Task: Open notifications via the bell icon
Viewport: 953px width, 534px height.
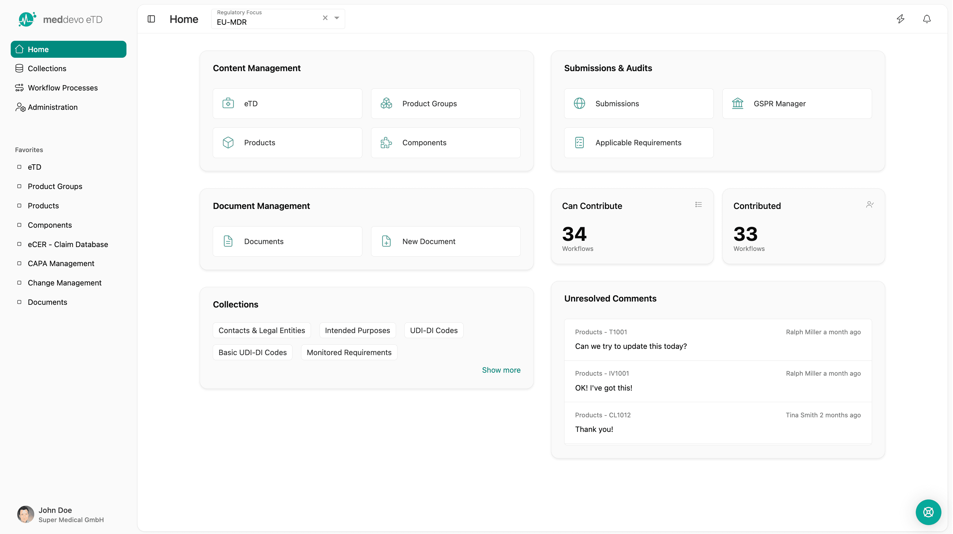Action: [x=927, y=19]
